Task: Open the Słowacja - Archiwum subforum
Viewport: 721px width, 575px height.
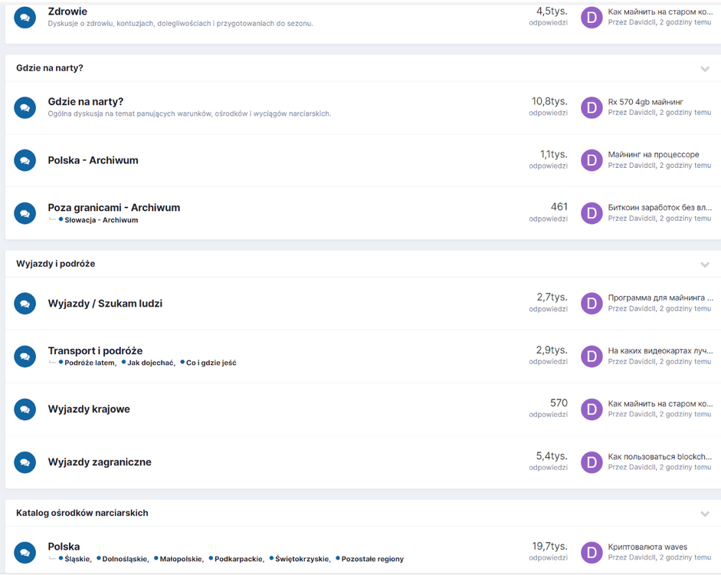Action: pos(101,220)
